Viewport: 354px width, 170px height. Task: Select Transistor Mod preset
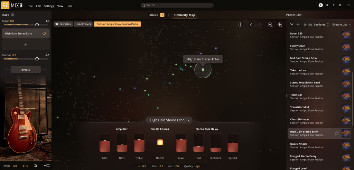pos(320,109)
